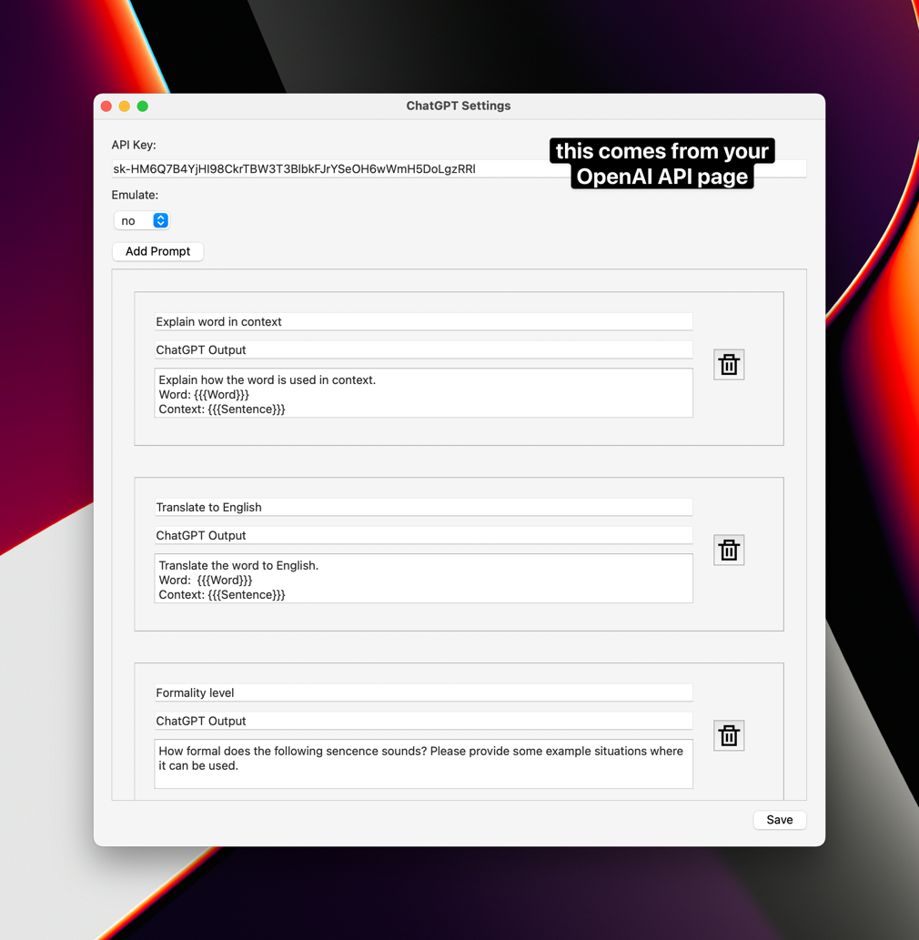
Task: Click the Add Prompt button
Action: [x=157, y=251]
